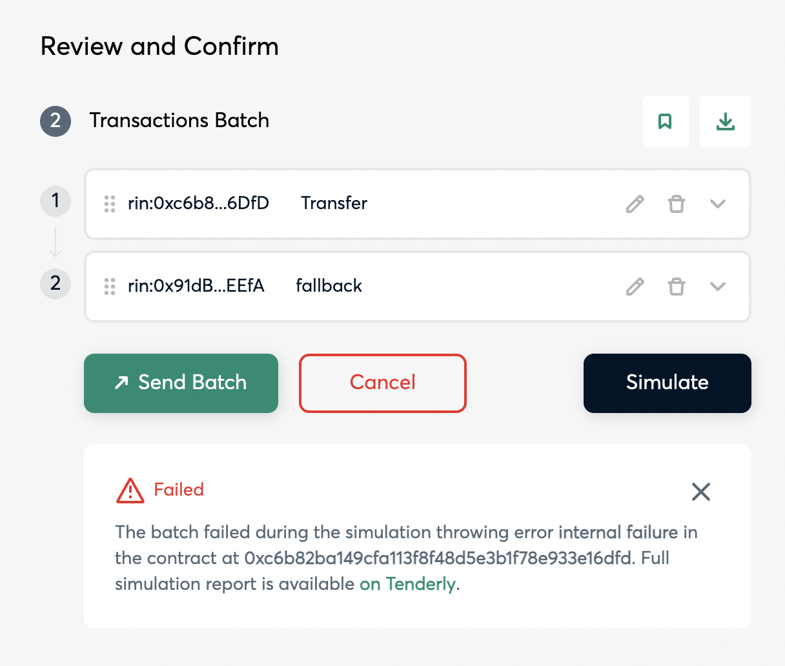Open the full report on Tenderly
The height and width of the screenshot is (666, 785).
point(407,583)
